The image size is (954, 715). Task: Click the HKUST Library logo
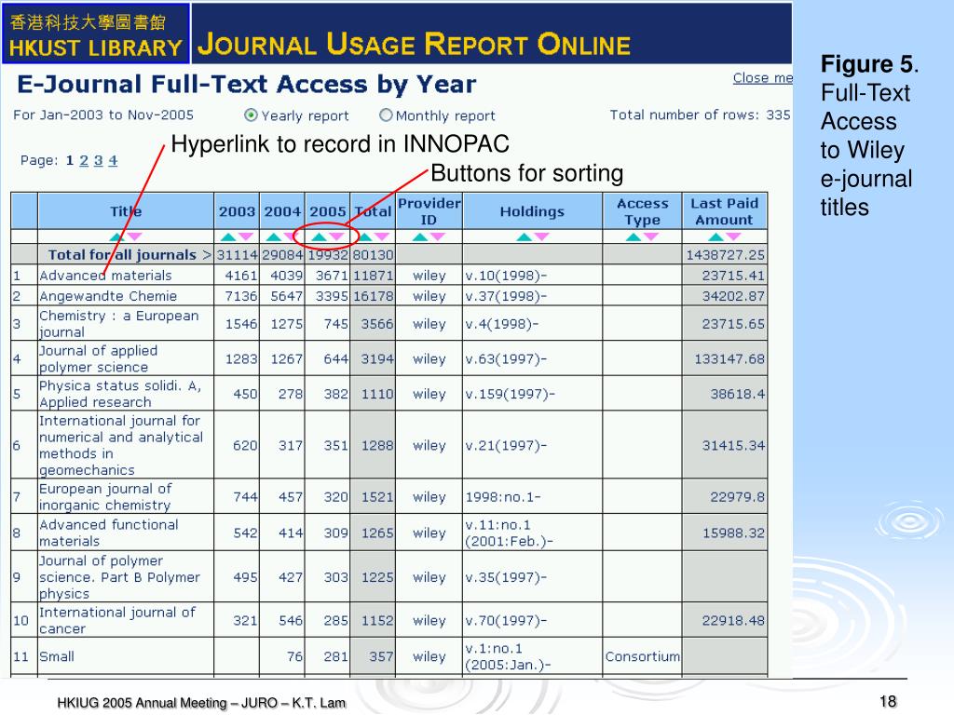[x=96, y=34]
